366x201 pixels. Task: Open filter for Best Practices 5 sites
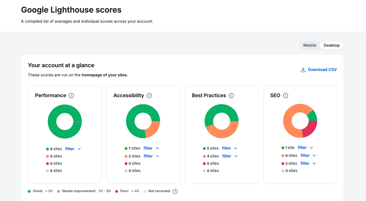coord(230,148)
